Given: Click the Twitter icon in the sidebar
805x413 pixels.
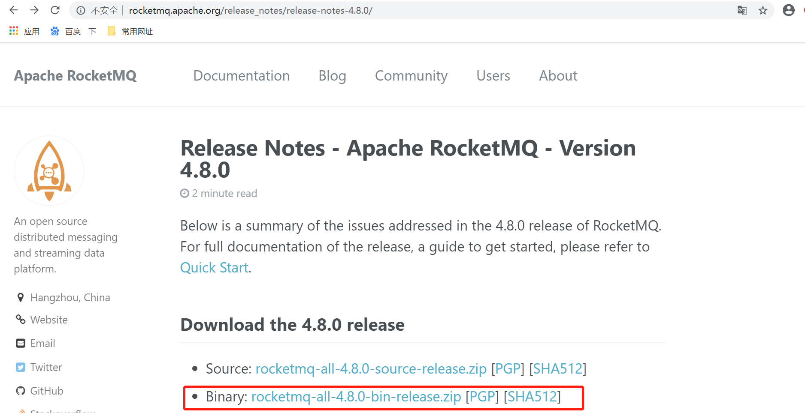Looking at the screenshot, I should (x=20, y=367).
